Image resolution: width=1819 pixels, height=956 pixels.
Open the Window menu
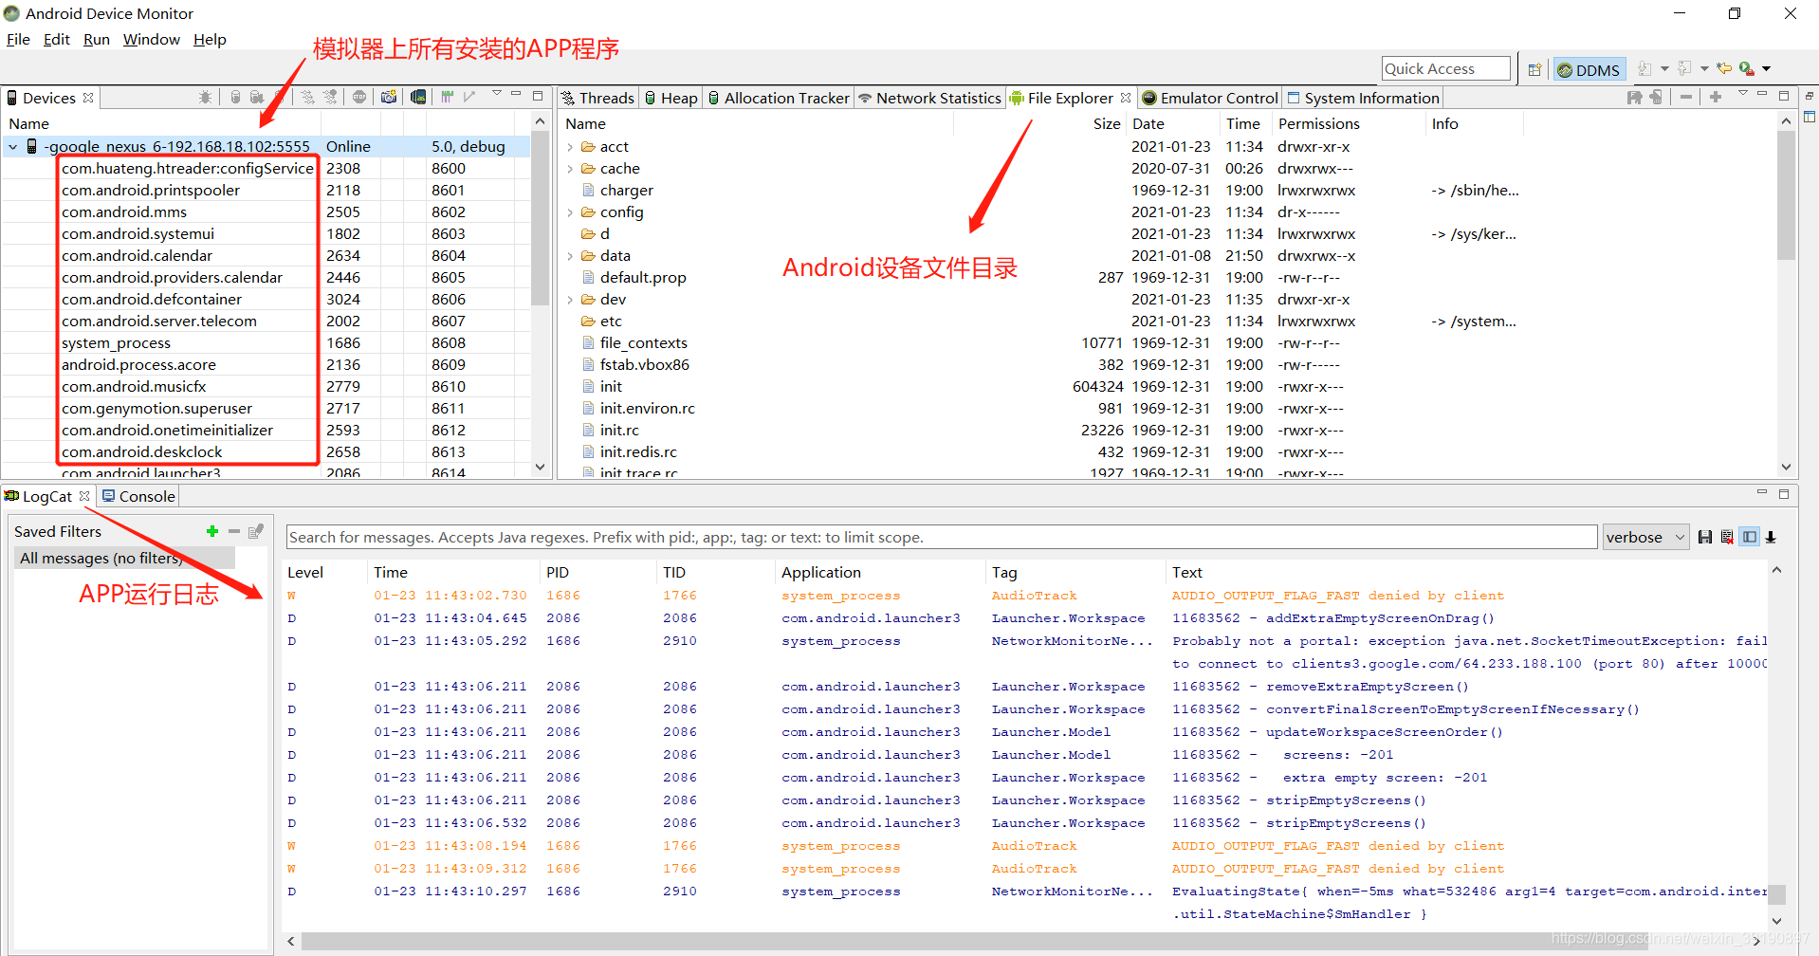point(152,39)
